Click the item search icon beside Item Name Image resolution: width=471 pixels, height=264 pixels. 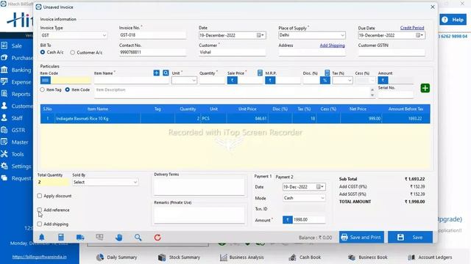click(x=166, y=73)
